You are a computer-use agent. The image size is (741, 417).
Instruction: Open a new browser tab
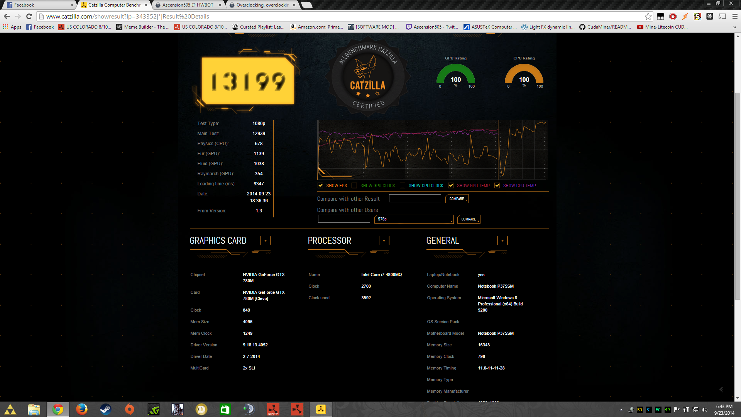coord(307,5)
